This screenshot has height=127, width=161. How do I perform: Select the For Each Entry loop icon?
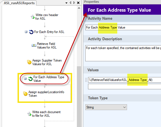pos(31,32)
